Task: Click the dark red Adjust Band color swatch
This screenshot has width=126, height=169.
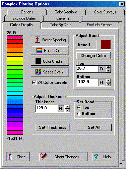Action: click(x=106, y=45)
